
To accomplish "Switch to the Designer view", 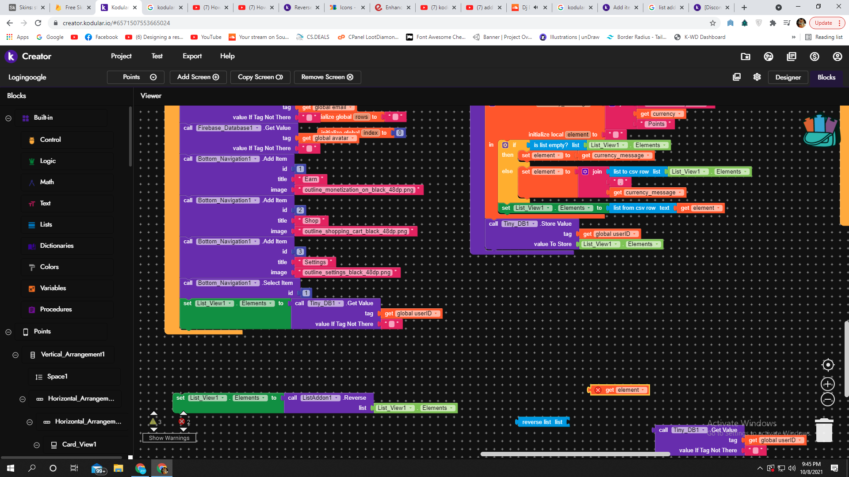I will pos(788,77).
